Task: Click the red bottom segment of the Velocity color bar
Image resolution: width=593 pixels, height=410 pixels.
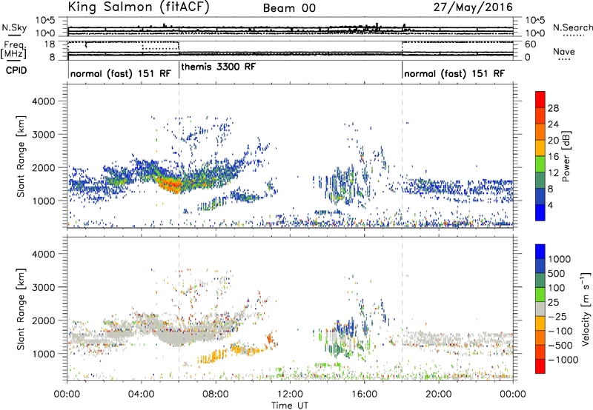Action: tap(540, 366)
